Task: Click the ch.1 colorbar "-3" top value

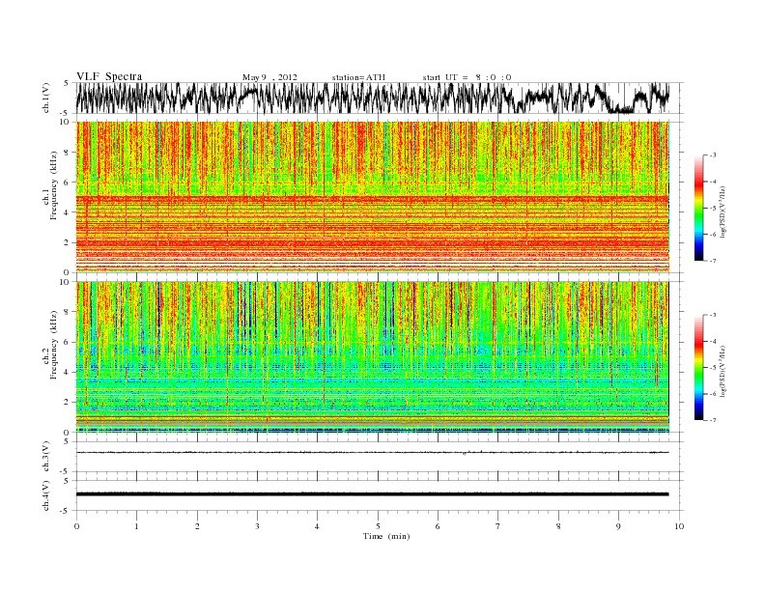Action: 712,155
